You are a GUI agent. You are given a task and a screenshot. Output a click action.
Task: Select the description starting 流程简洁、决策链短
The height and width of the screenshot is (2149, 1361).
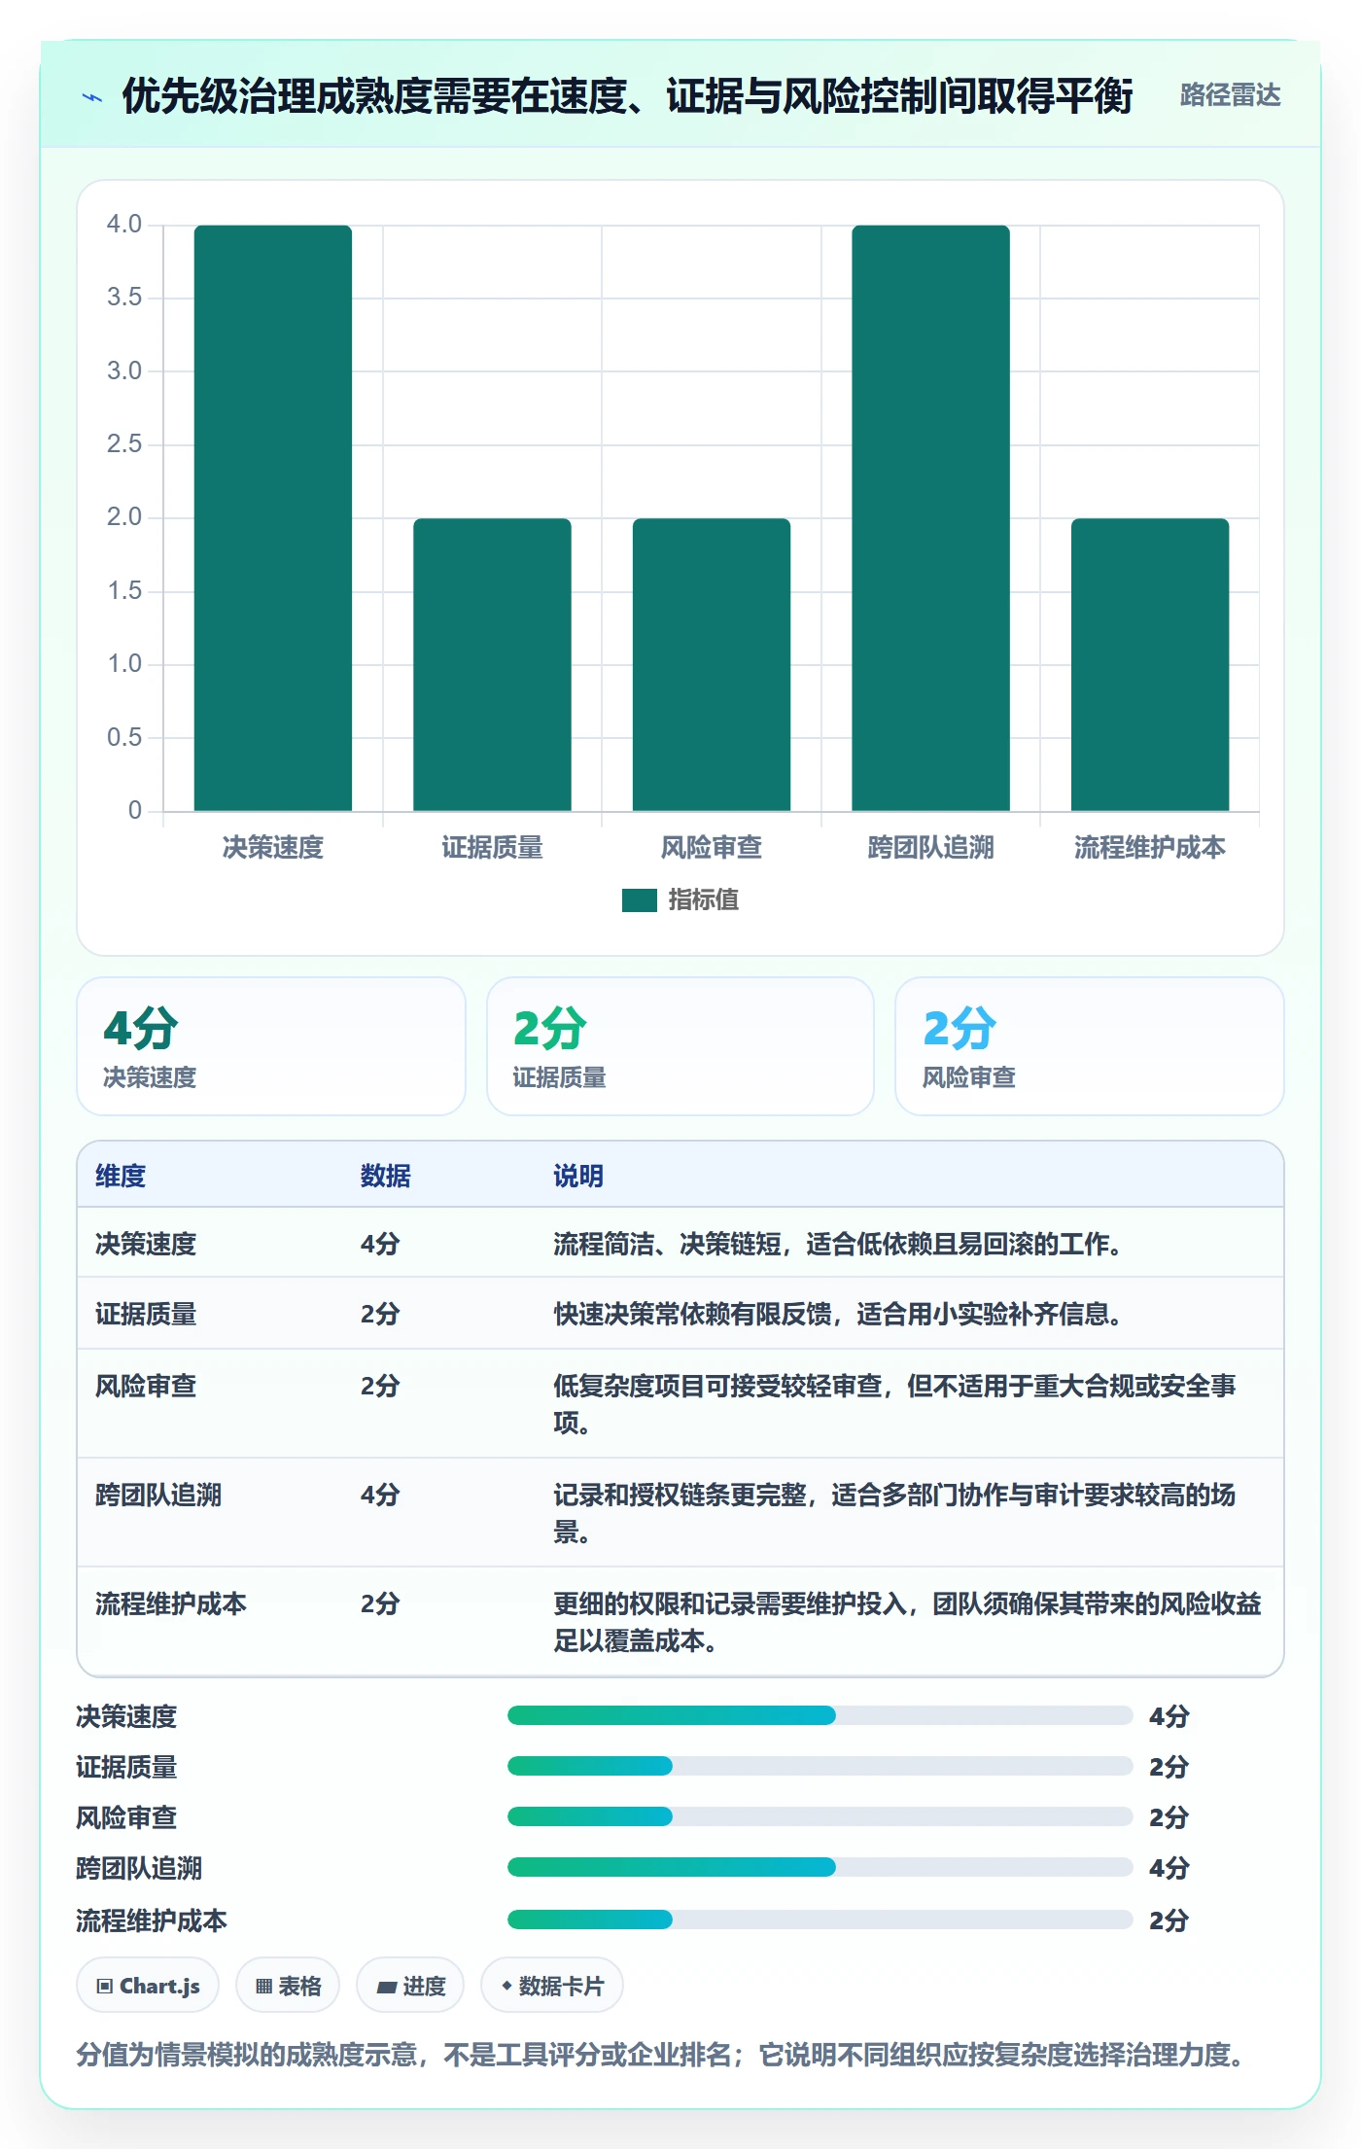click(838, 1244)
